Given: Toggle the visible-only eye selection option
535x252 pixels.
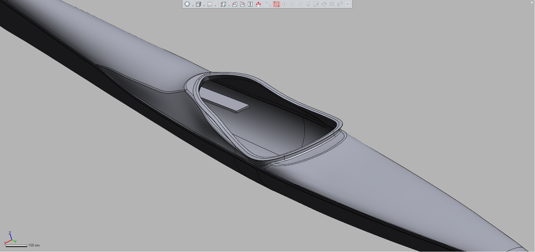Looking at the screenshot, I should coord(347,4).
